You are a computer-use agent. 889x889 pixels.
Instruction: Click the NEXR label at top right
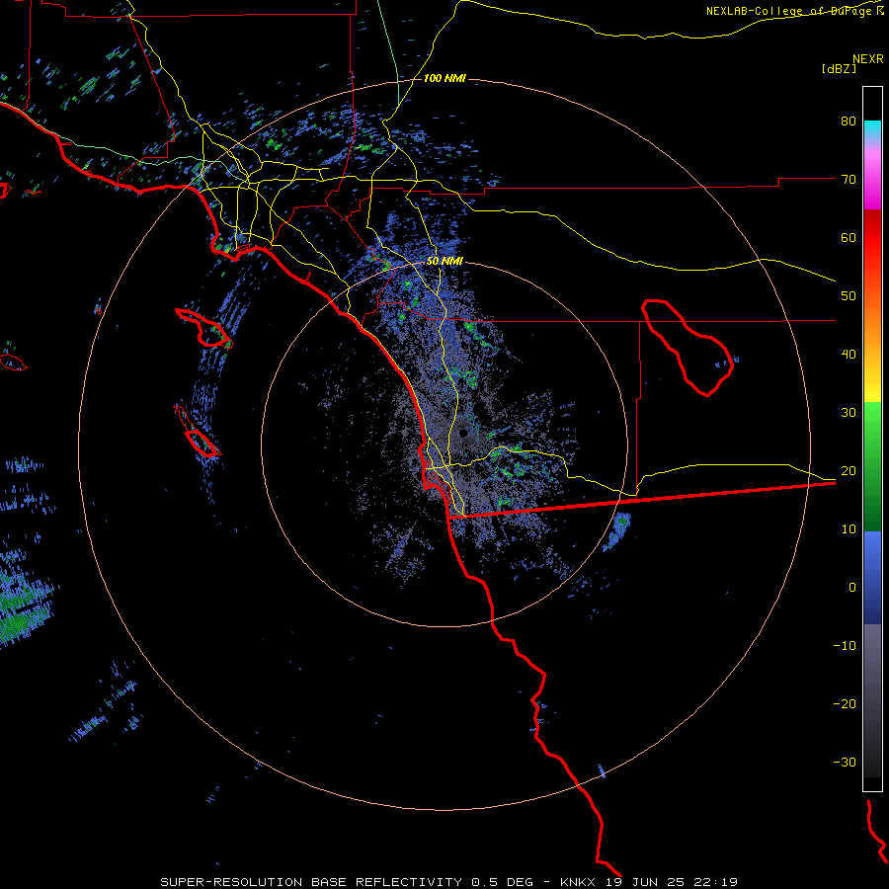pyautogui.click(x=868, y=59)
